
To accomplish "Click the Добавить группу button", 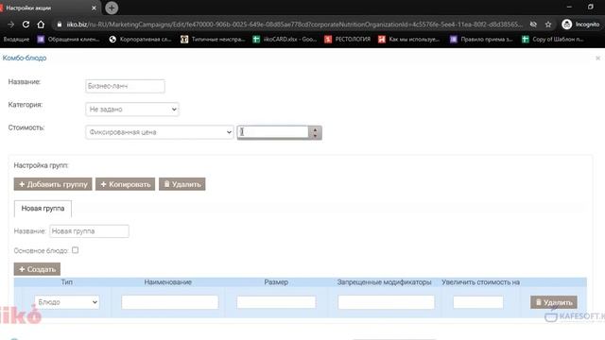I will tap(53, 184).
